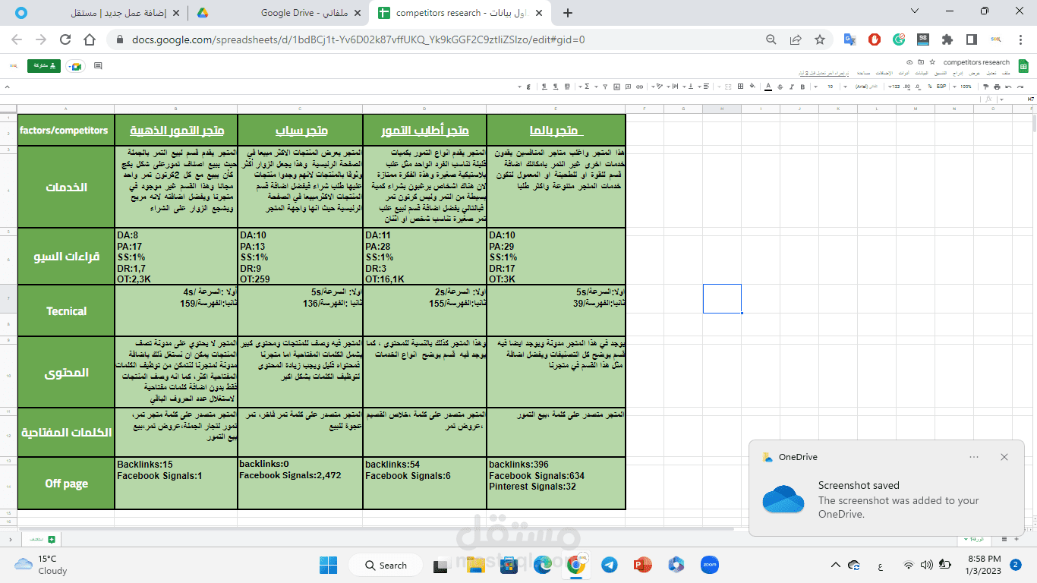
Task: Open the horizontal align dropdown
Action: (703, 86)
